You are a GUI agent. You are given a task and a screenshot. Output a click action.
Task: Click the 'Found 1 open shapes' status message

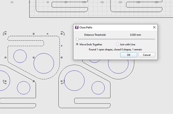pyautogui.click(x=115, y=50)
